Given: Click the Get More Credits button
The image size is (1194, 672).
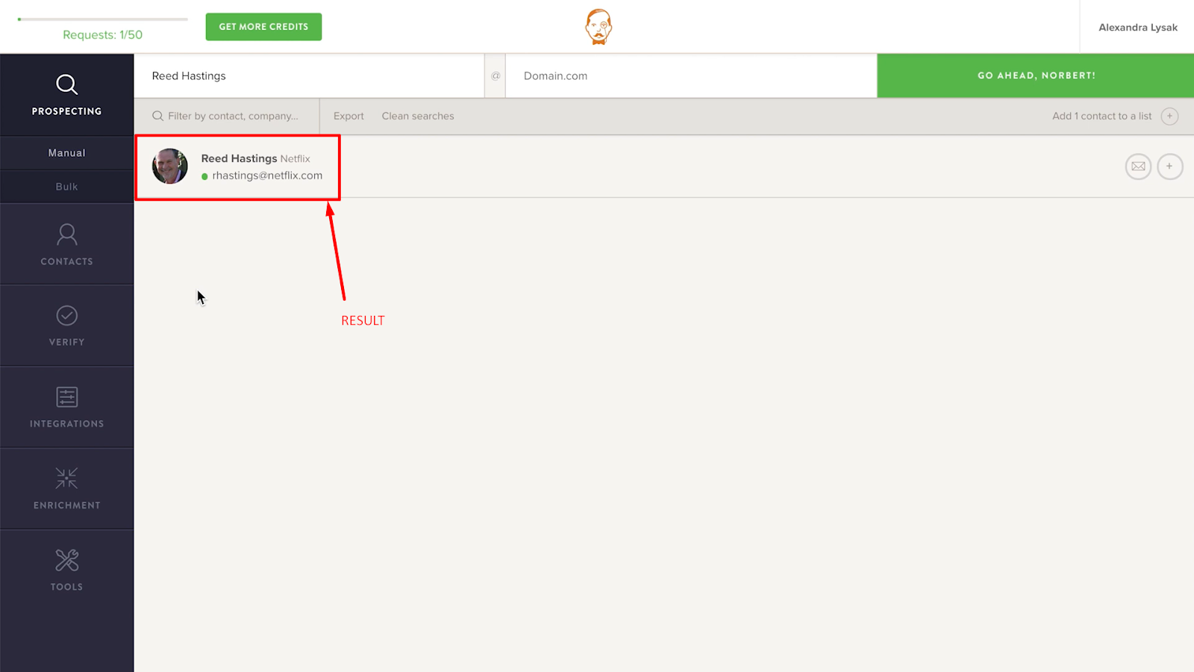Looking at the screenshot, I should pyautogui.click(x=263, y=27).
